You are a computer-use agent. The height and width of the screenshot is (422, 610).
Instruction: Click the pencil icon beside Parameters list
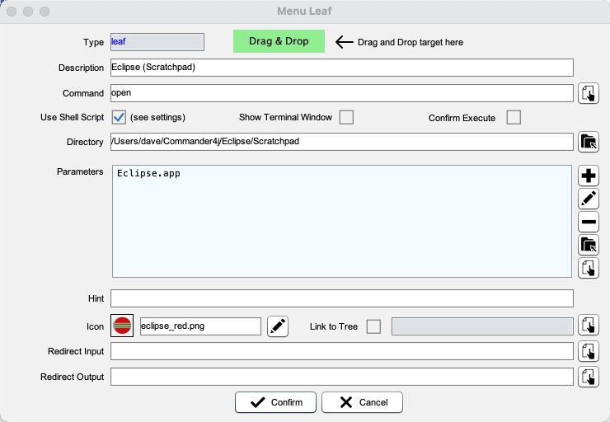pos(588,199)
